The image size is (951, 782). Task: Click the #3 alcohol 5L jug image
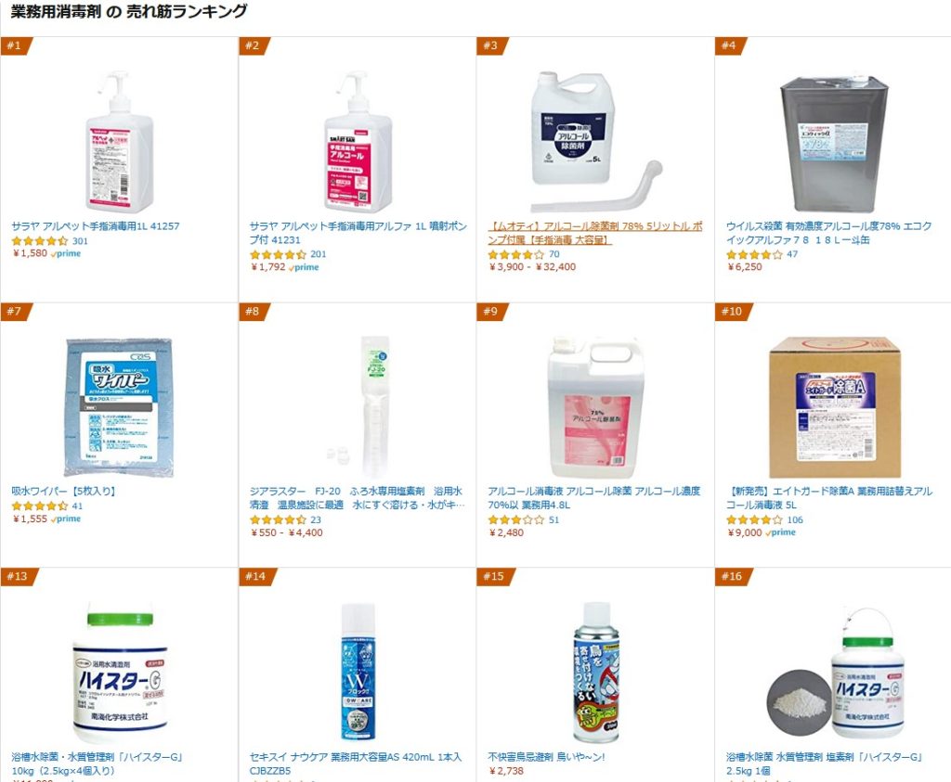click(595, 142)
